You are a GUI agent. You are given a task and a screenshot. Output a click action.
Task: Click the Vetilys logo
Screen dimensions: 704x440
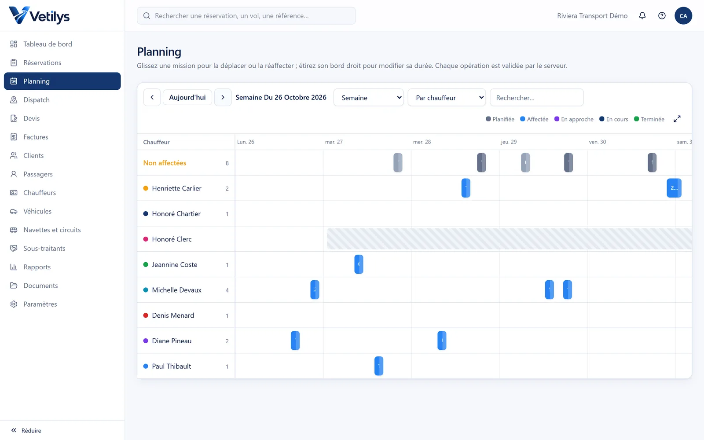point(39,15)
